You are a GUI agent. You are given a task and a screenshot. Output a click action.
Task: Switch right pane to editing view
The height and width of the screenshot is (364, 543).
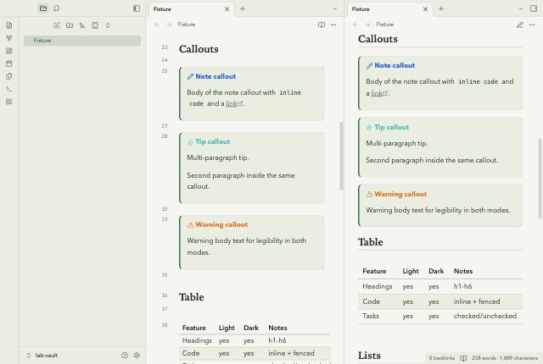pyautogui.click(x=520, y=25)
